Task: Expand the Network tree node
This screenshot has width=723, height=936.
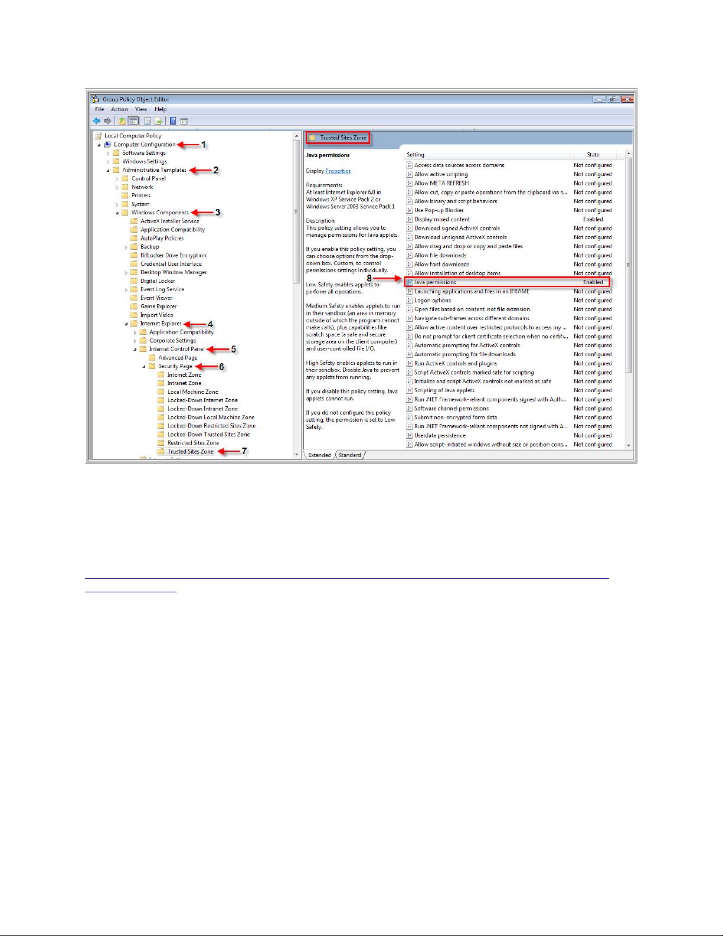Action: pos(117,187)
